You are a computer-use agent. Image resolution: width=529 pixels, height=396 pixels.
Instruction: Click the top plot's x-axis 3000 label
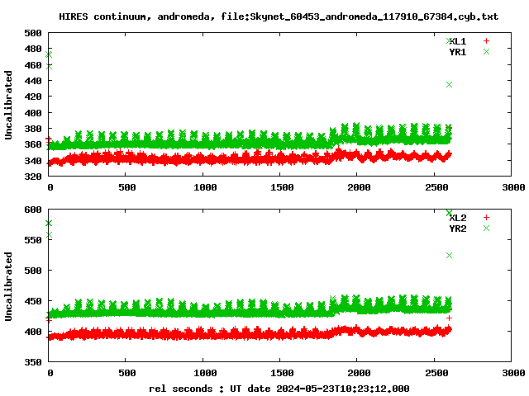click(513, 187)
